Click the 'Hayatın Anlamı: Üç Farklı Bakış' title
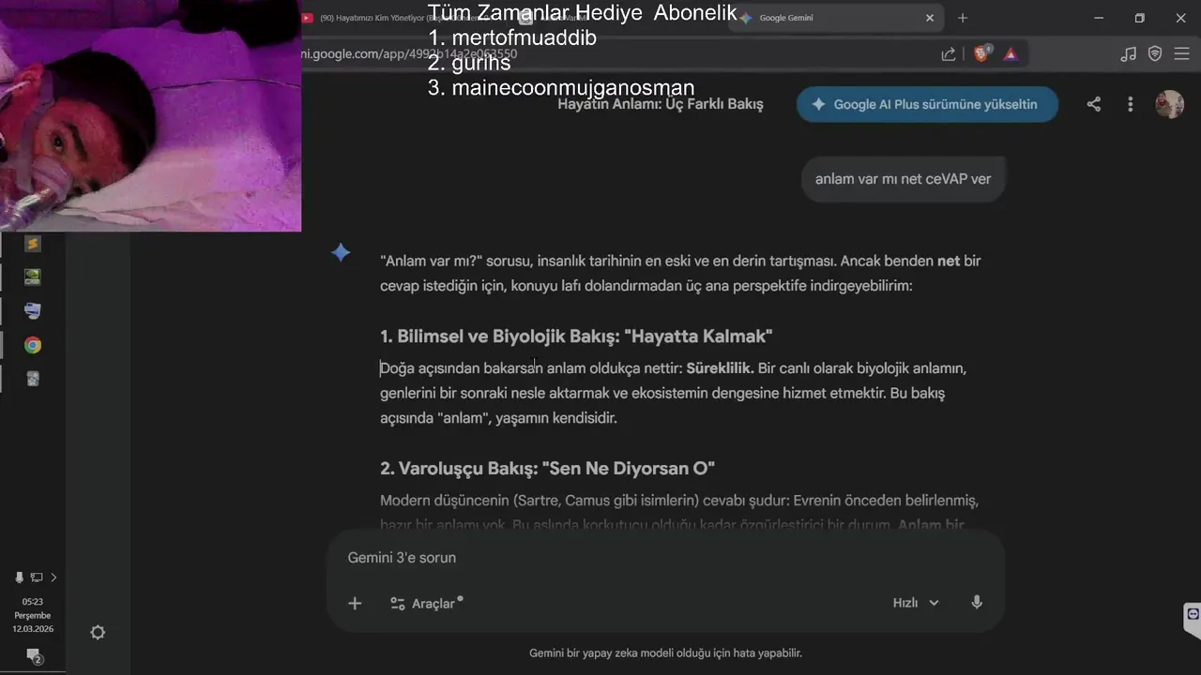The width and height of the screenshot is (1201, 675). pos(661,104)
